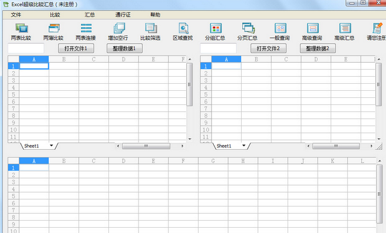This screenshot has width=386, height=233.
Task: Click the left grid's horizontal scrollbar thumb
Action: (146, 146)
